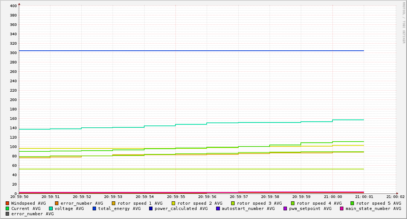The image size is (407, 219).
Task: Select the purple pwm_setpoint AVG swatch
Action: (285, 208)
